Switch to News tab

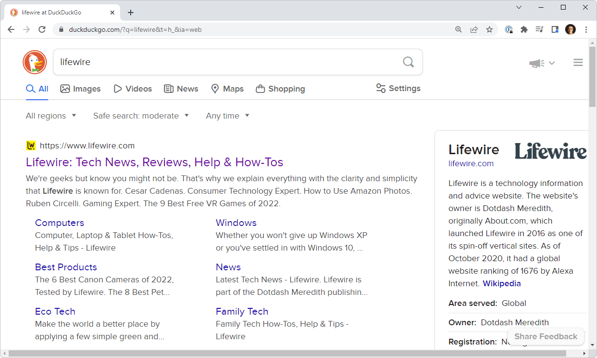181,89
